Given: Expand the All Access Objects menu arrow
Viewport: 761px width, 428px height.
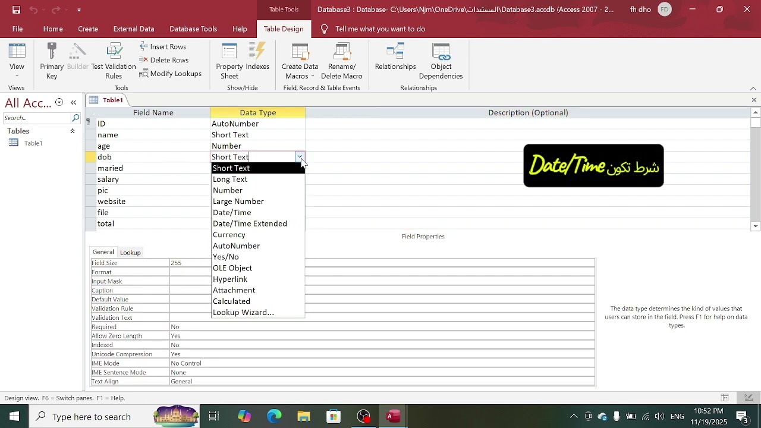Looking at the screenshot, I should pyautogui.click(x=59, y=102).
